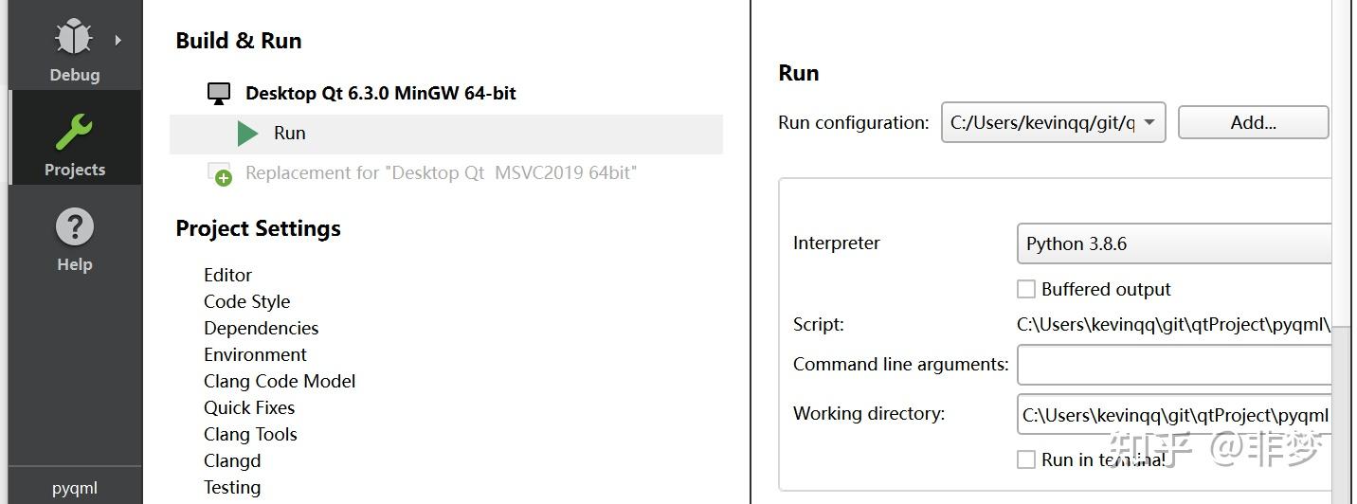Click the pyqml project selector
The width and height of the screenshot is (1357, 504).
[75, 488]
